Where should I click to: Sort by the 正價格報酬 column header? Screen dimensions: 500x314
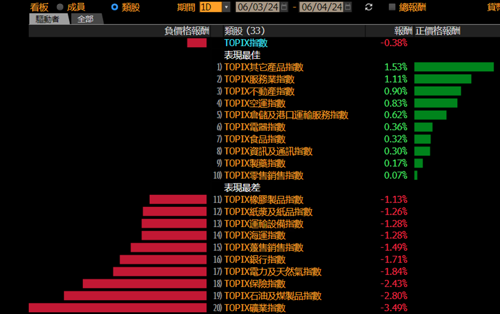point(438,31)
